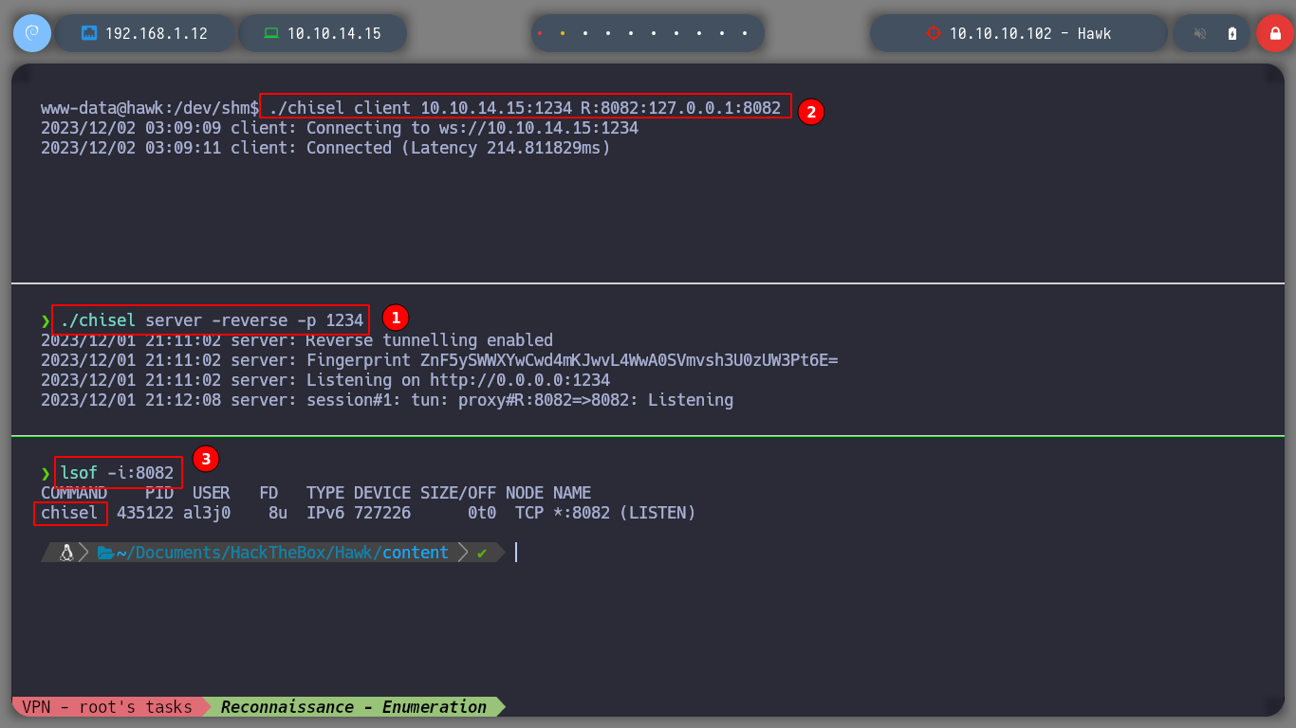Click the 'lsof -i:8082' command text
This screenshot has height=728, width=1296.
[x=117, y=472]
